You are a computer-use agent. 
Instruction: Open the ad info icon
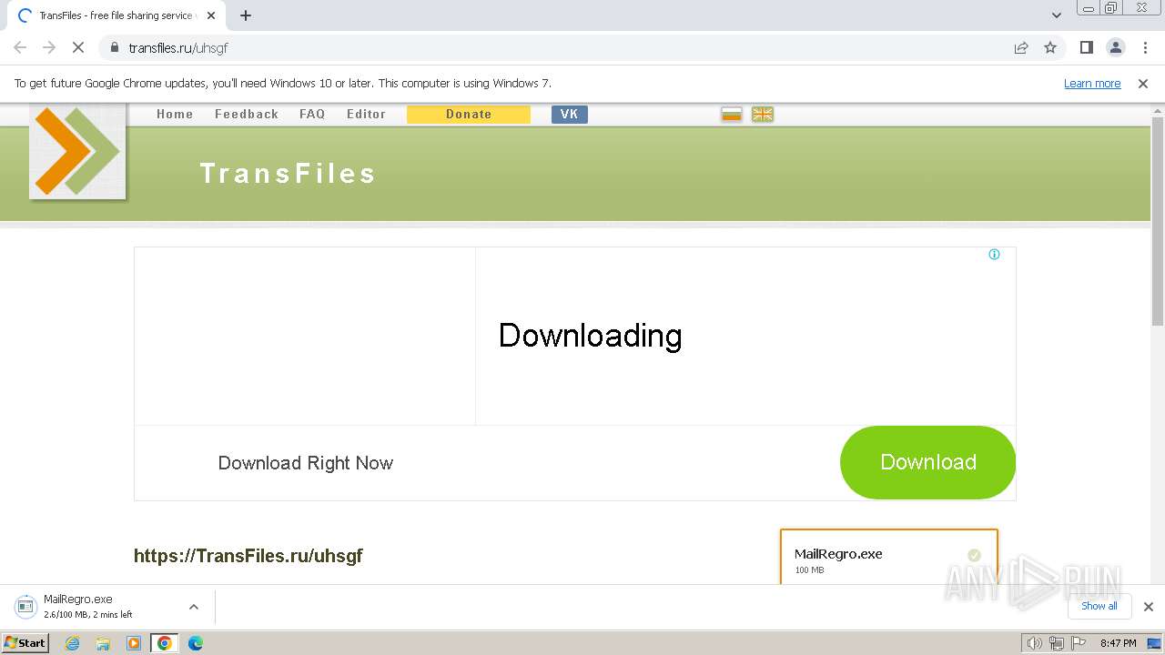(994, 255)
